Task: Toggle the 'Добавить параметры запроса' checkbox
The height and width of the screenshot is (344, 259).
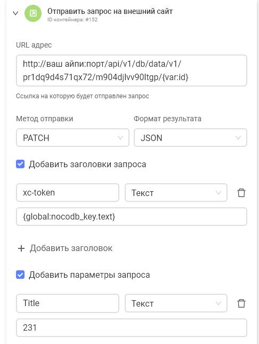Action: (x=20, y=275)
